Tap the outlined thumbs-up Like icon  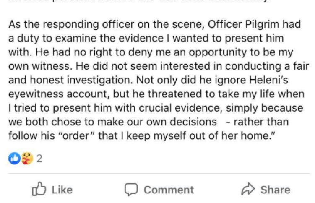point(39,189)
